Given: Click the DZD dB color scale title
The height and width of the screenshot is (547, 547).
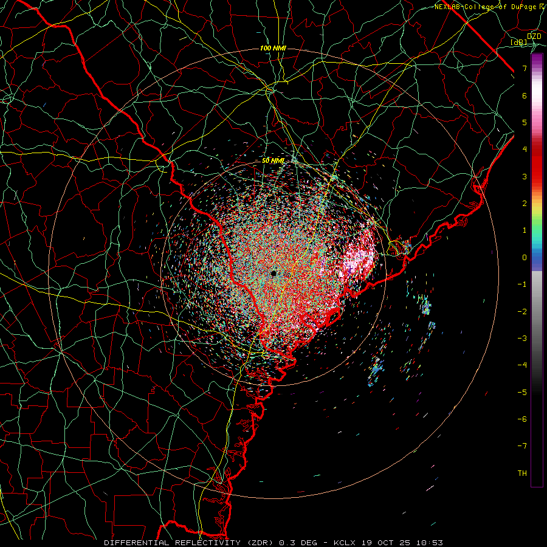Looking at the screenshot, I should click(527, 39).
